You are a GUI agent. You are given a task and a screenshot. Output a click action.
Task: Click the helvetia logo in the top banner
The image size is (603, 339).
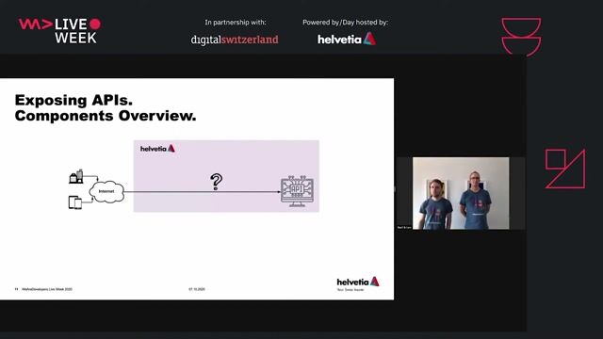pos(347,39)
